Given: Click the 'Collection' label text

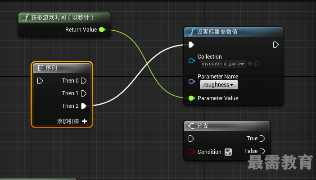Looking at the screenshot, I should pos(210,57).
